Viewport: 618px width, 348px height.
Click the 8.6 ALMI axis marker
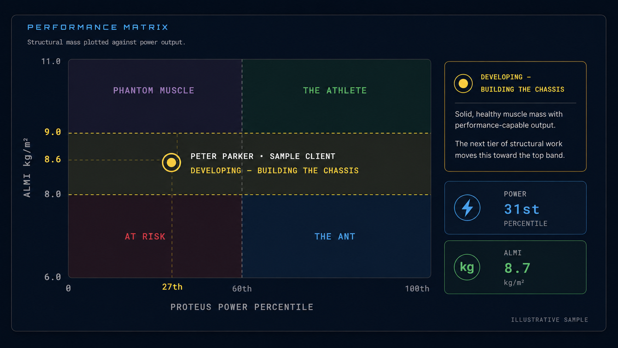point(53,159)
